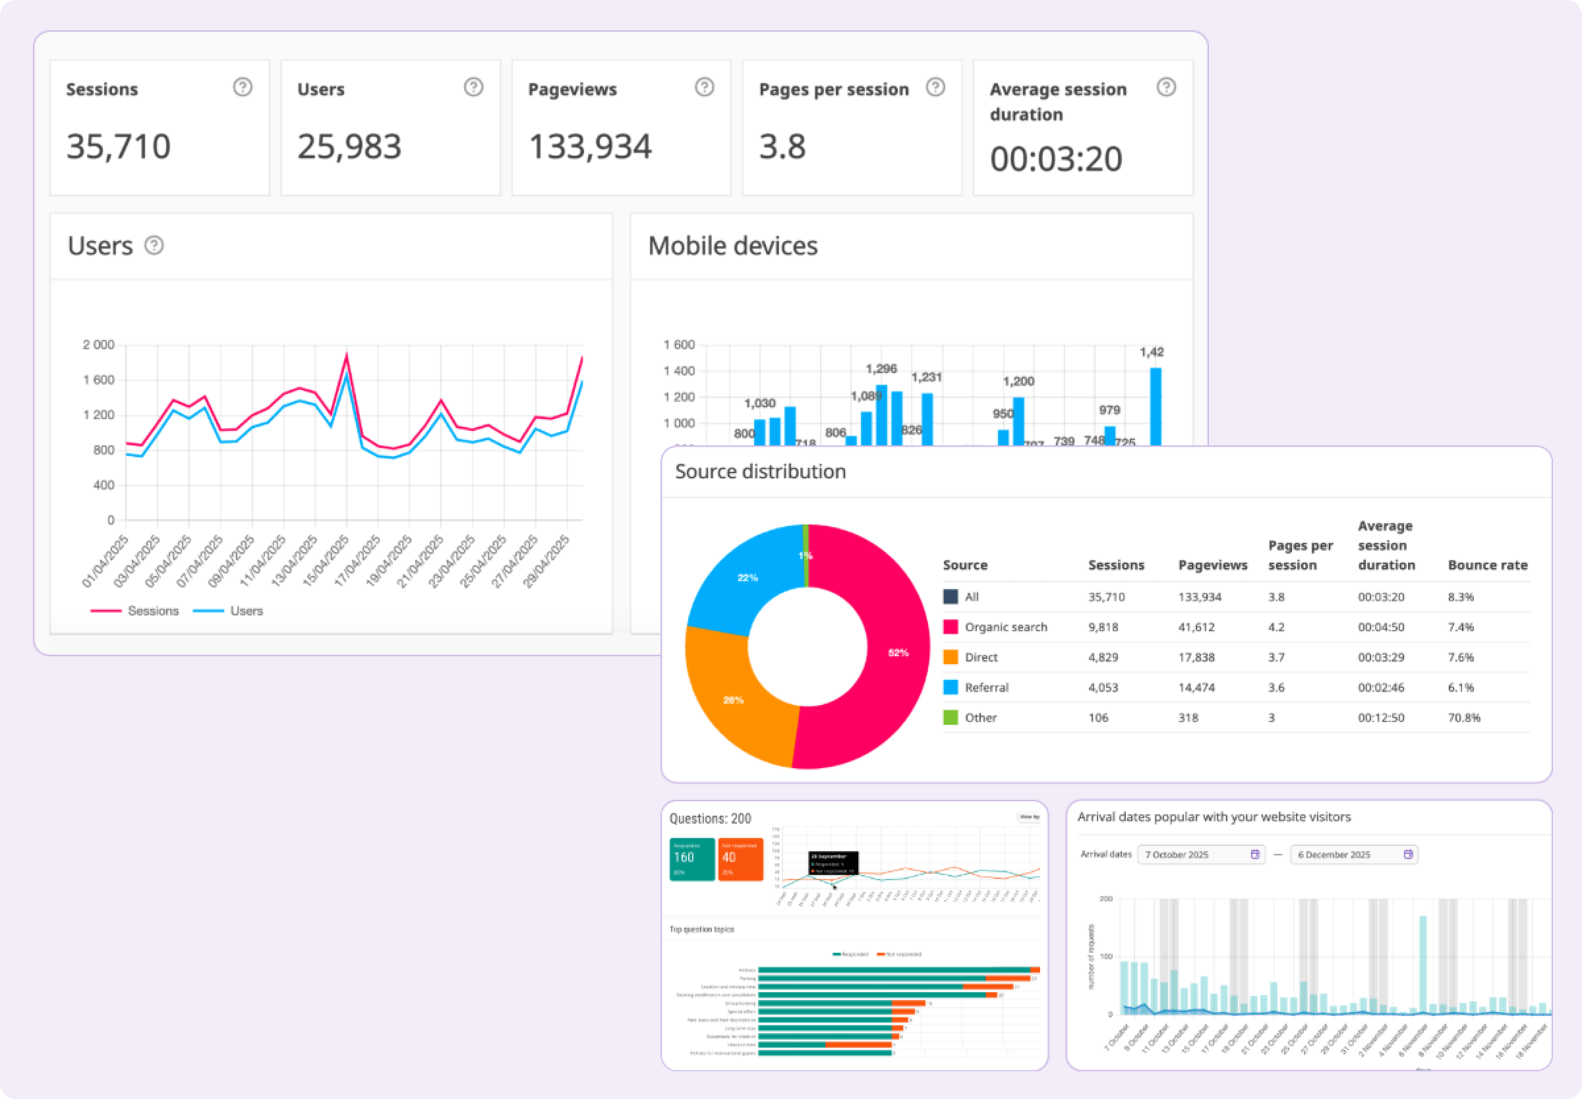Select the Organic search row label
The height and width of the screenshot is (1099, 1582).
(x=1005, y=627)
